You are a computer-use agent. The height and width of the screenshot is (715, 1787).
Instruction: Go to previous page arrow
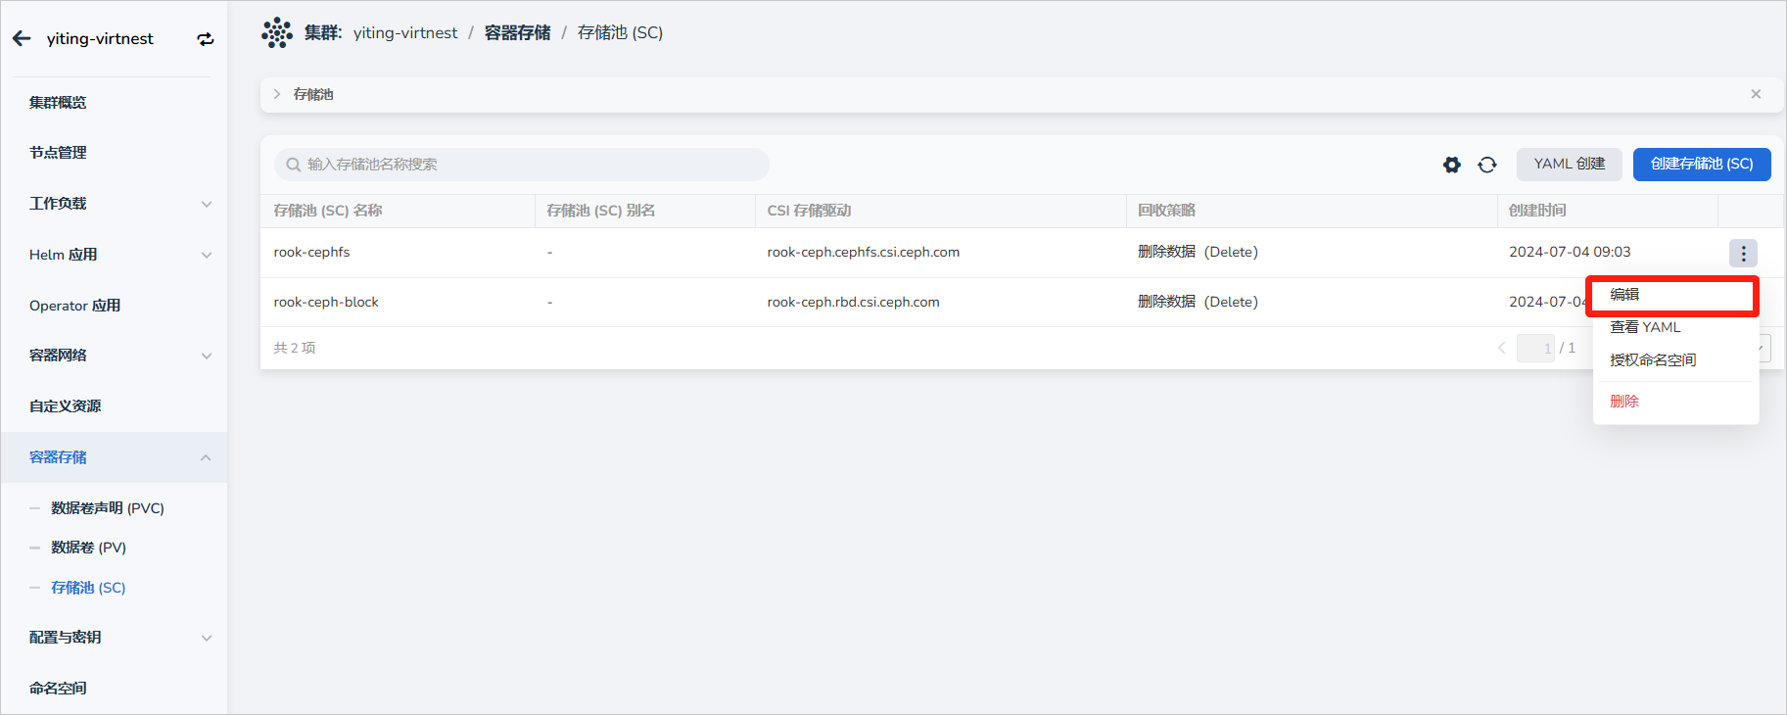(1502, 348)
